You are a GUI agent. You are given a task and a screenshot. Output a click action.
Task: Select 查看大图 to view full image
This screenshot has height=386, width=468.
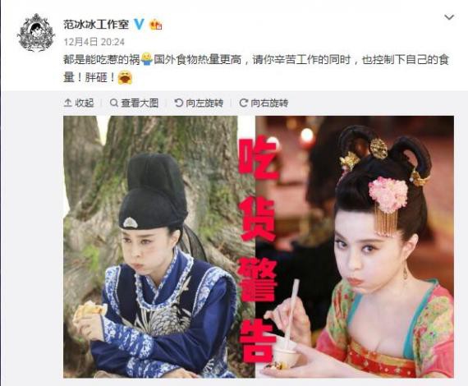click(134, 103)
